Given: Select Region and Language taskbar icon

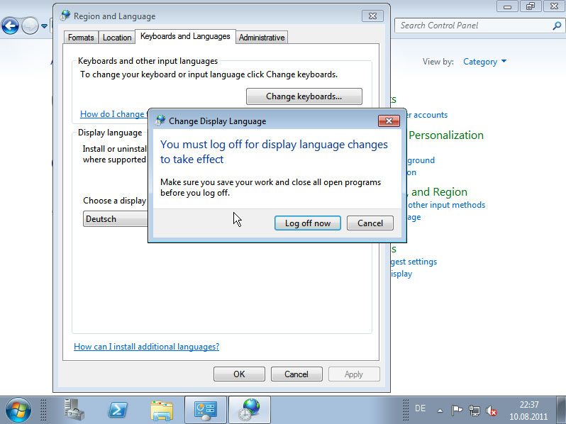Looking at the screenshot, I should (249, 409).
